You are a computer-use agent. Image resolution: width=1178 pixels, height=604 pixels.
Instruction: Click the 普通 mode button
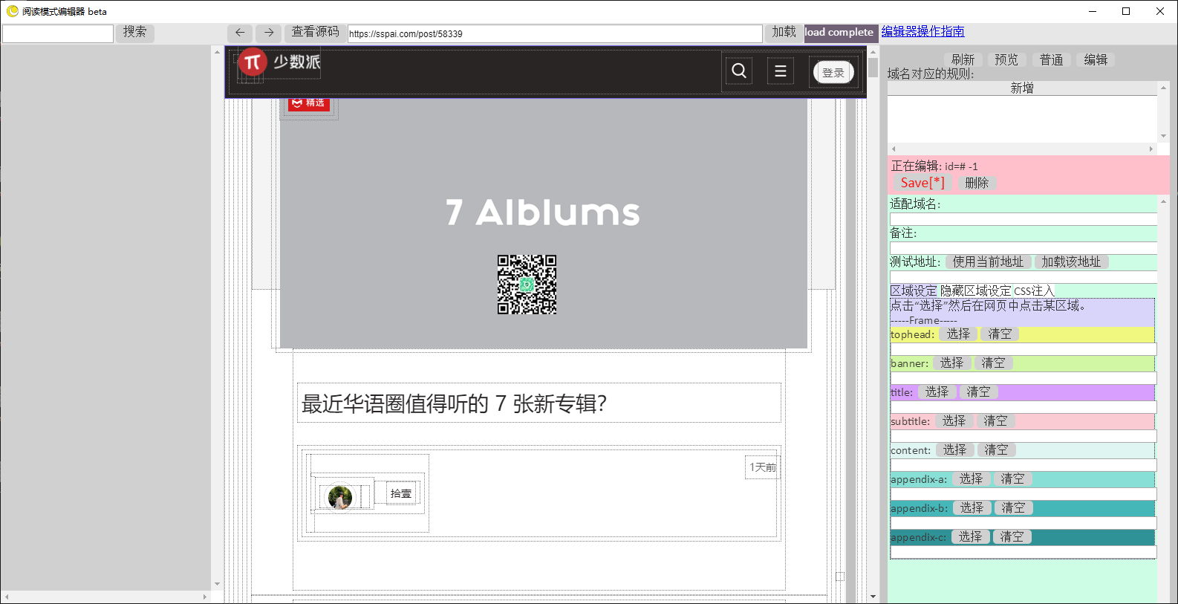(x=1051, y=60)
